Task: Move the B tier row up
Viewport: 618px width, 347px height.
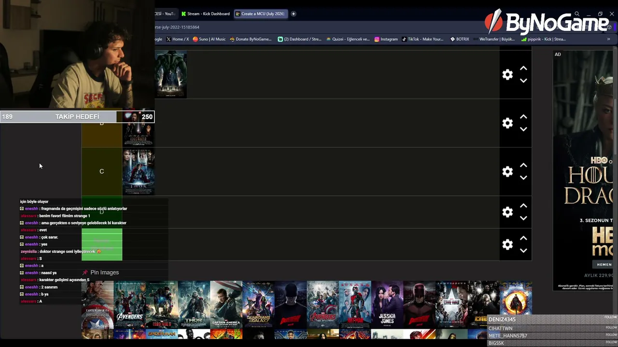Action: (523, 117)
